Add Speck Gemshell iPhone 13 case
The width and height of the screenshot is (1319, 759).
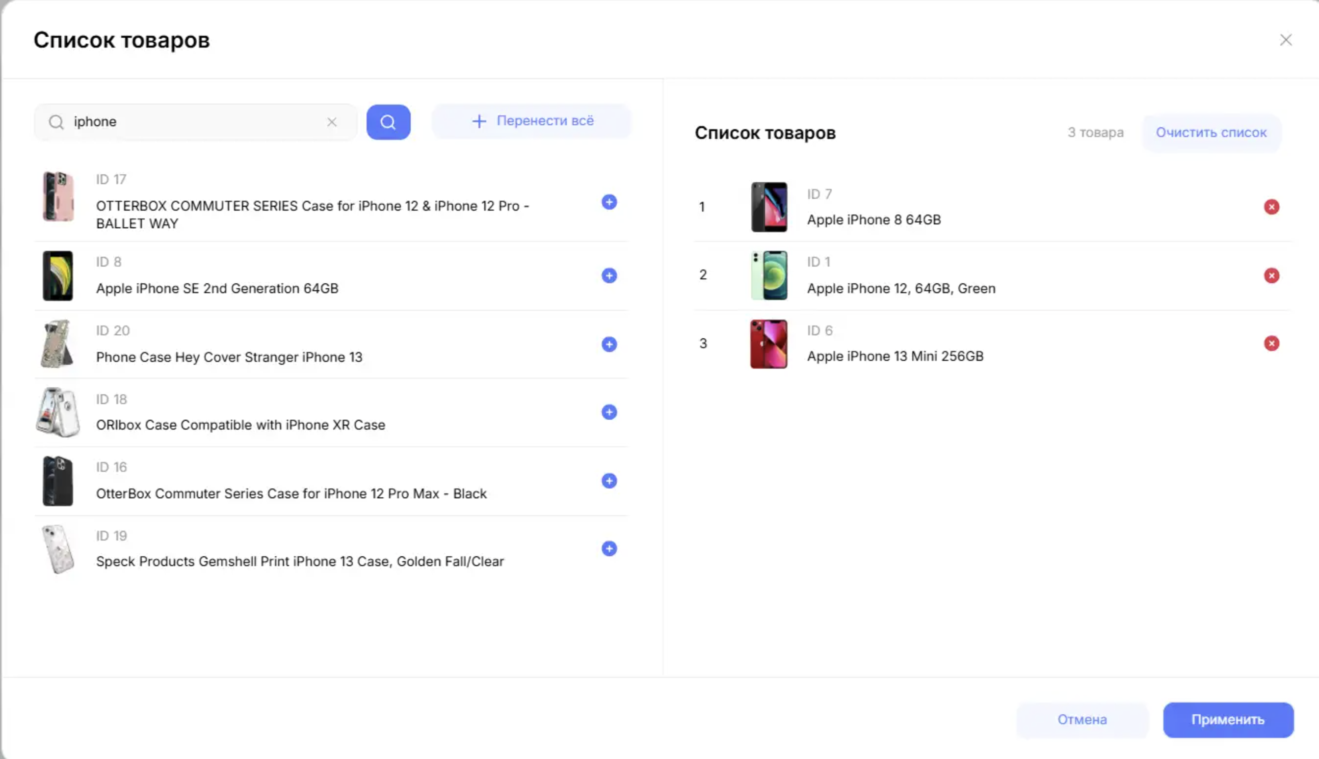[609, 548]
